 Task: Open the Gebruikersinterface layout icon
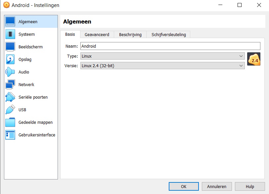(x=10, y=135)
